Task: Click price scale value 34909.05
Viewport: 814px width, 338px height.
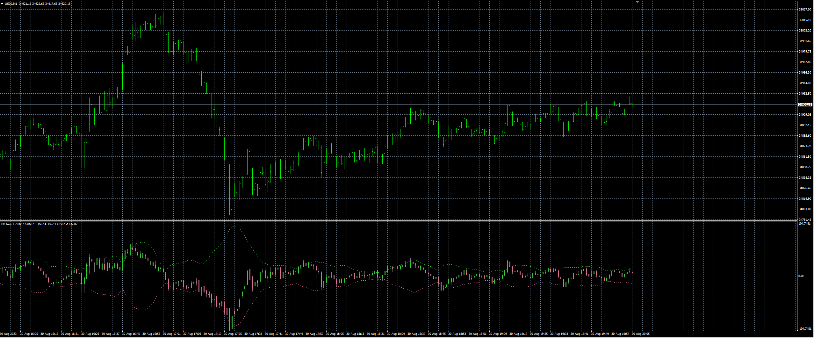Action: click(x=805, y=115)
